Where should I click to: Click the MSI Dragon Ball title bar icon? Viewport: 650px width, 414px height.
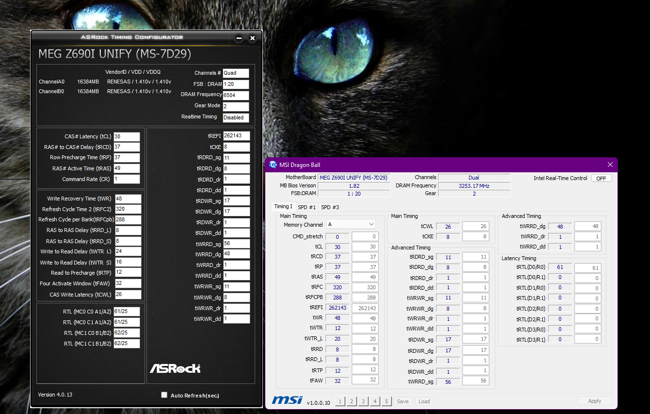[273, 165]
